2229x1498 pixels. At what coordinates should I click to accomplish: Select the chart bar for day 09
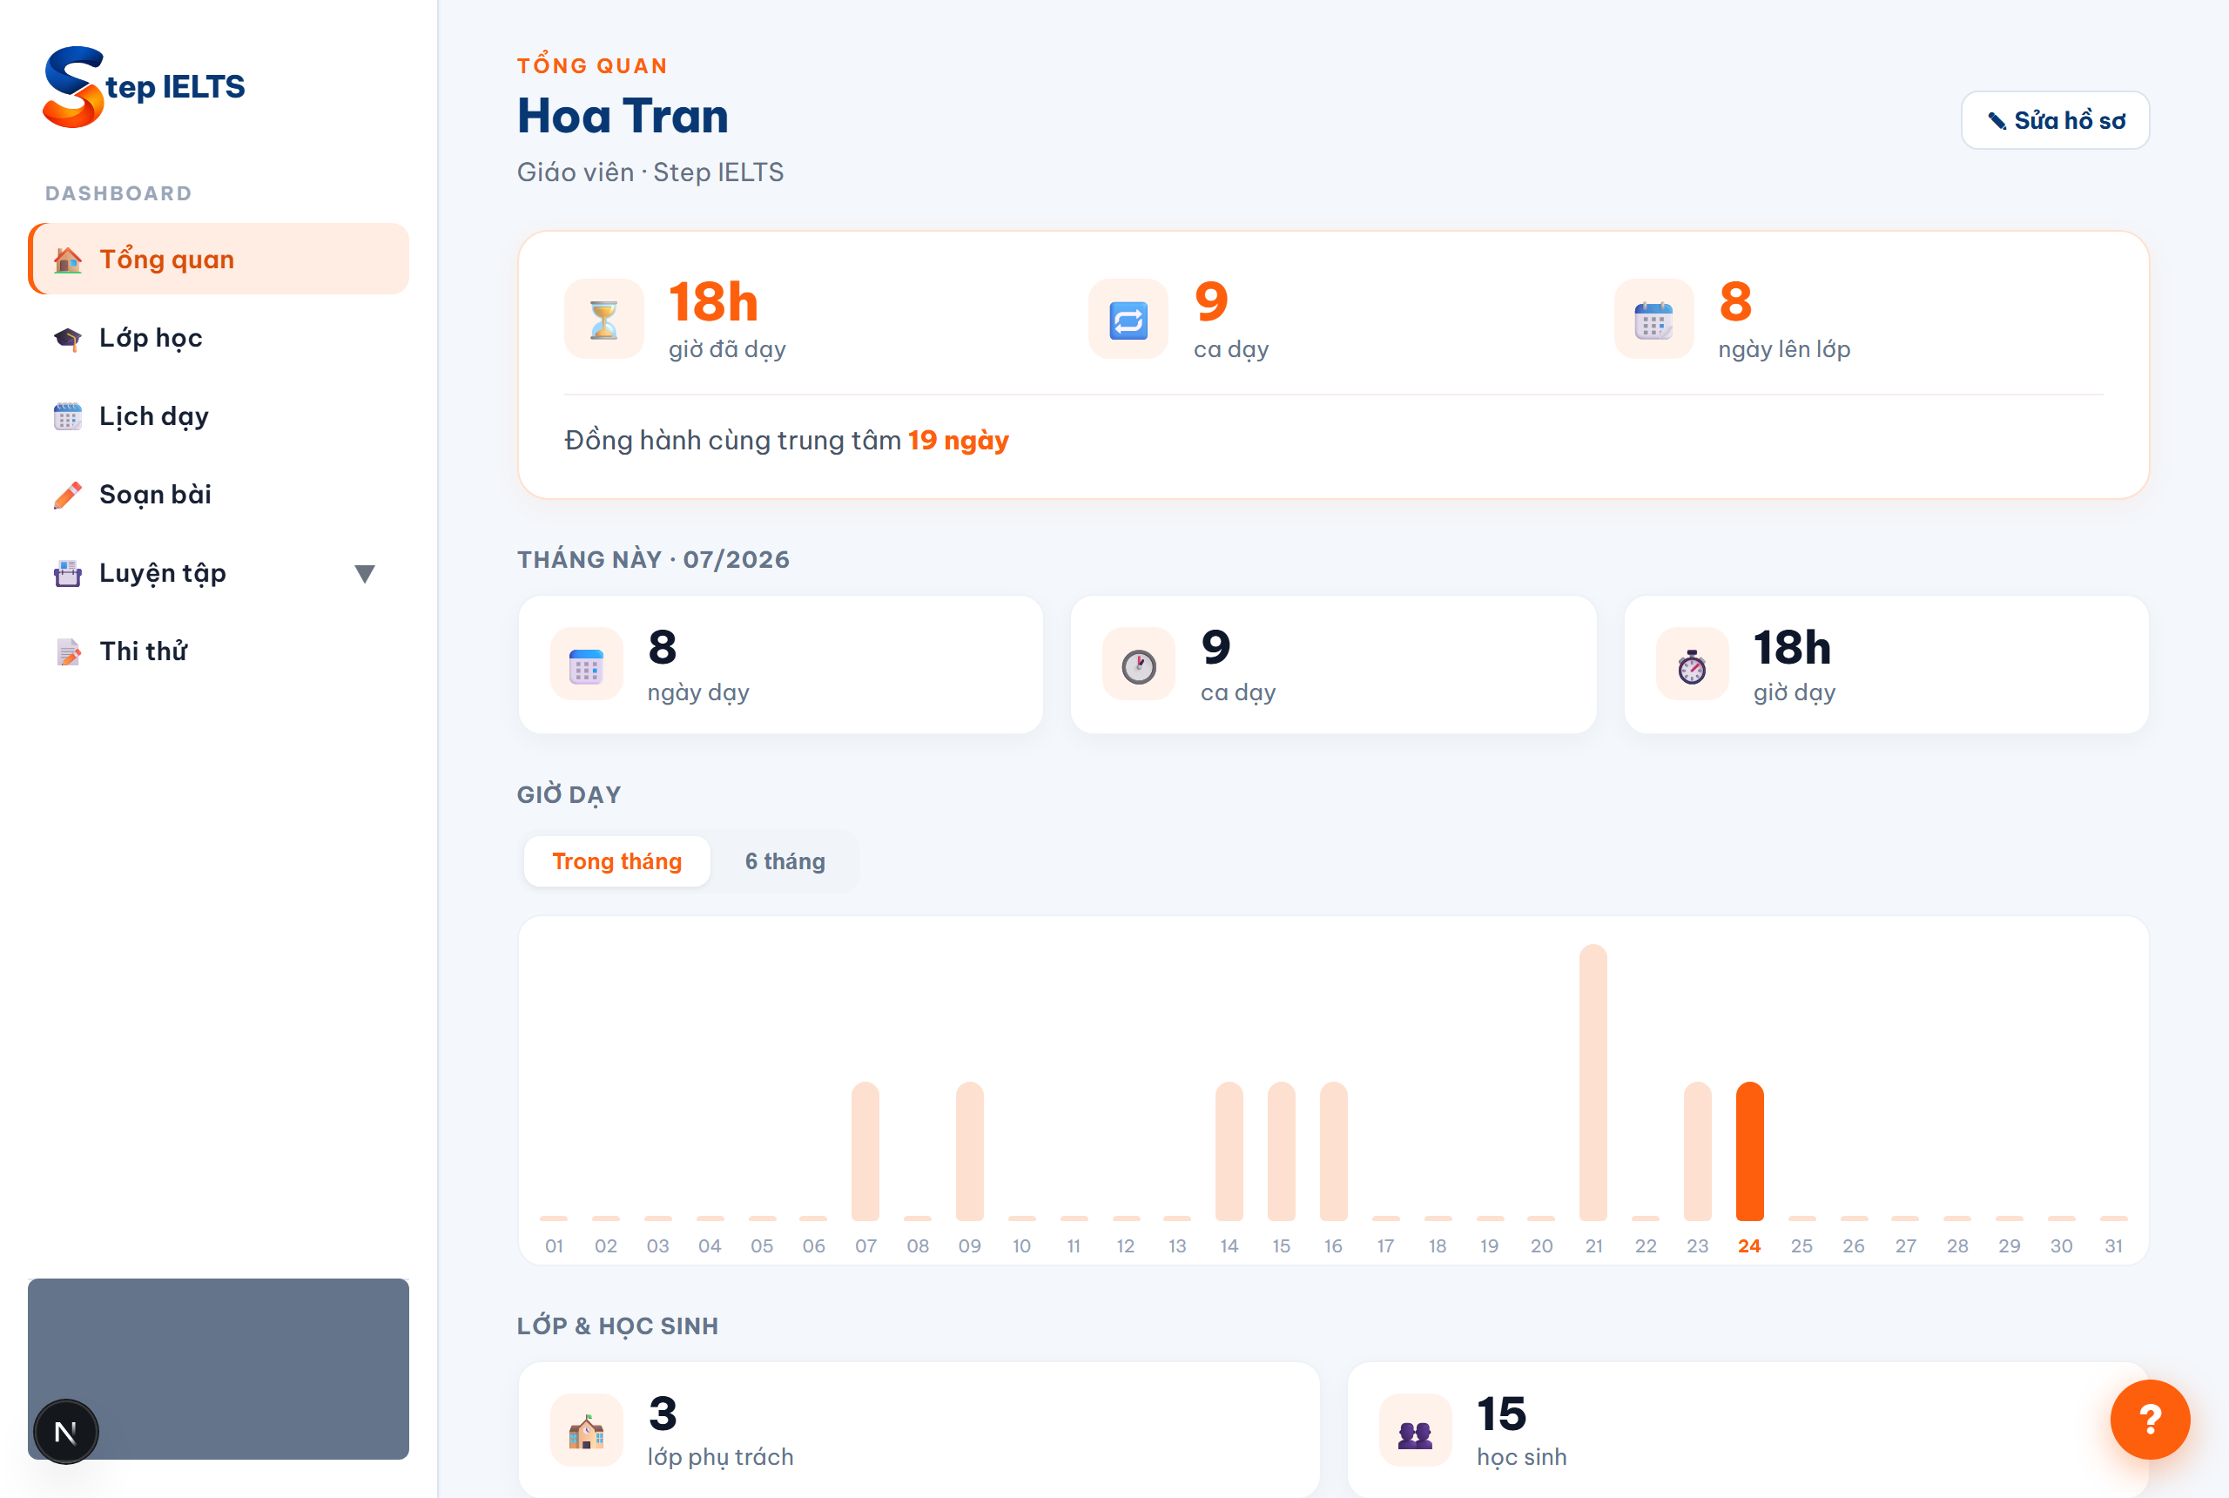tap(969, 1150)
